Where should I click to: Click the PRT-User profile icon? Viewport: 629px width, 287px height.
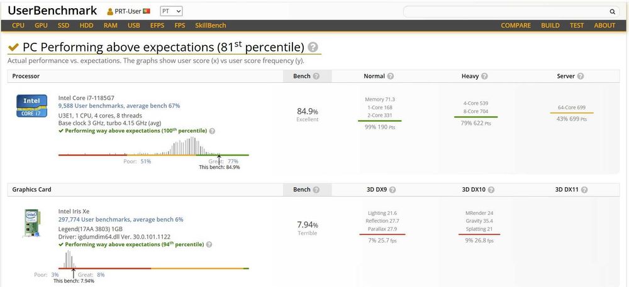tap(110, 11)
